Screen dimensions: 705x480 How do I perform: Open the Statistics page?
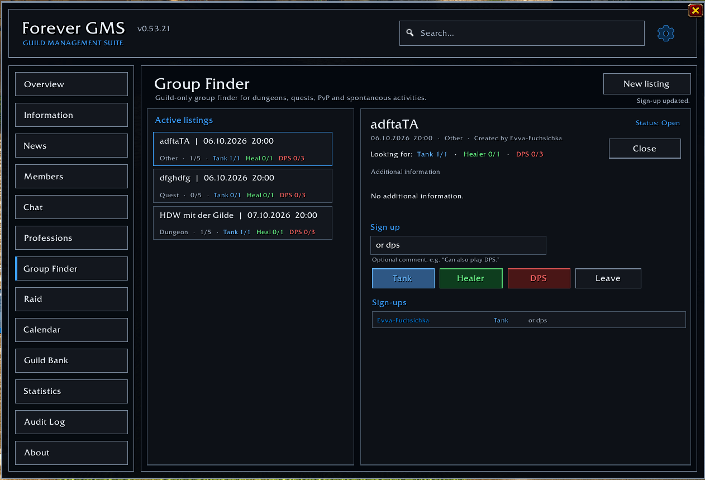(72, 391)
